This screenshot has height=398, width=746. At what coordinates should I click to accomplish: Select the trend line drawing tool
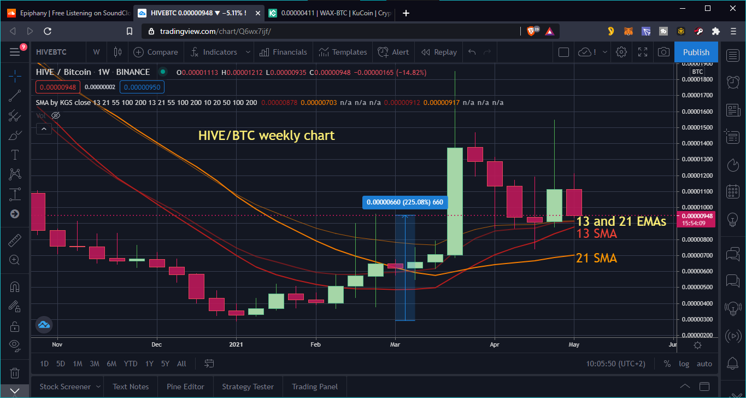(15, 96)
